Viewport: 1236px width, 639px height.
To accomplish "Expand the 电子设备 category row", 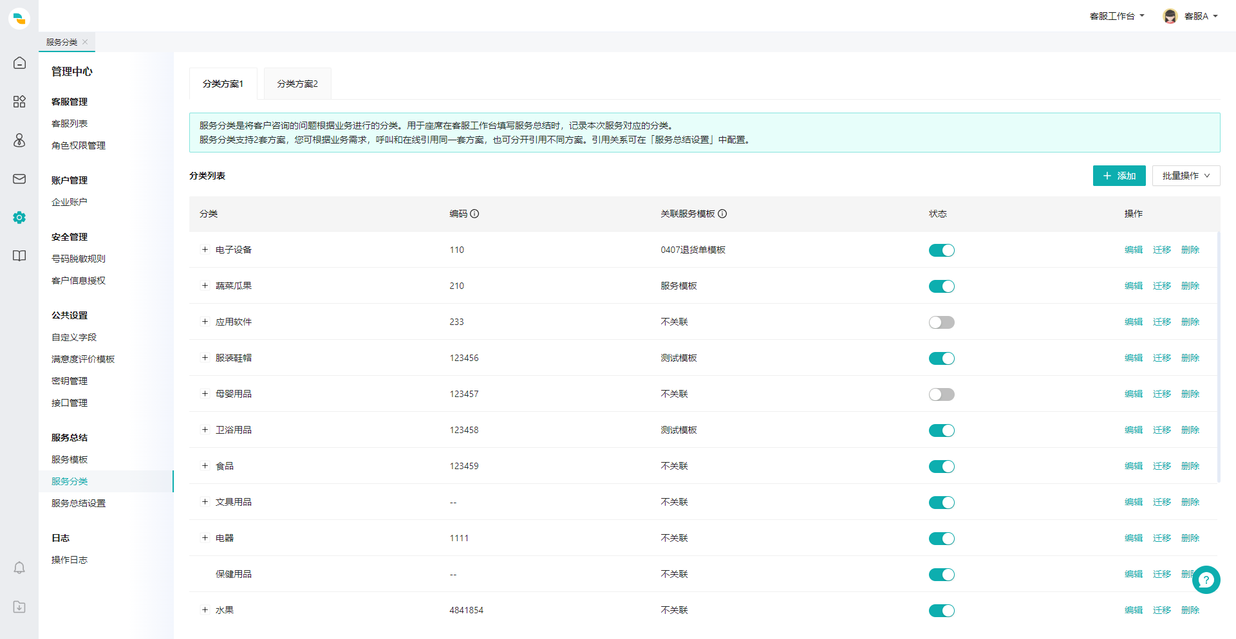I will tap(205, 250).
